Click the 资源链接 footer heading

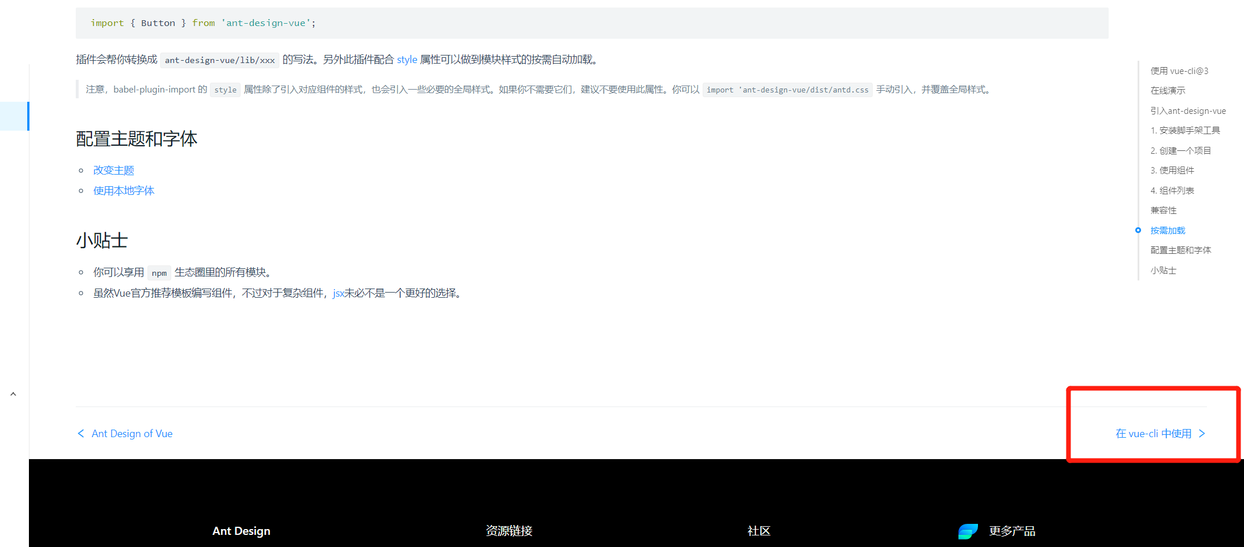pyautogui.click(x=509, y=531)
